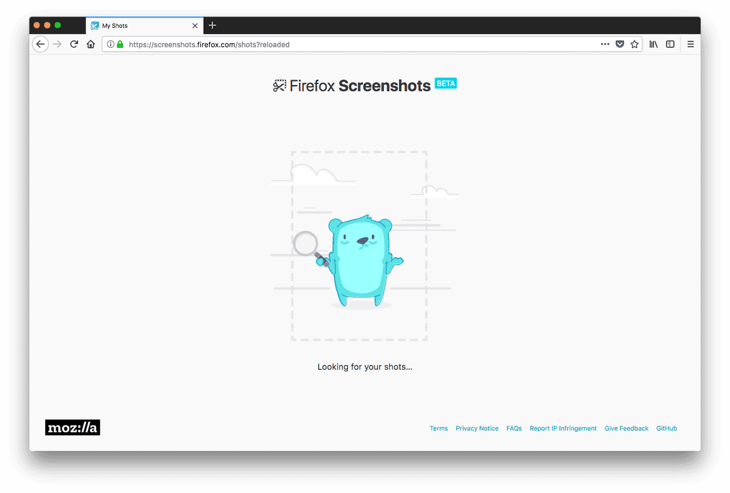The image size is (730, 493).
Task: Toggle the browser sidebar
Action: (x=670, y=45)
